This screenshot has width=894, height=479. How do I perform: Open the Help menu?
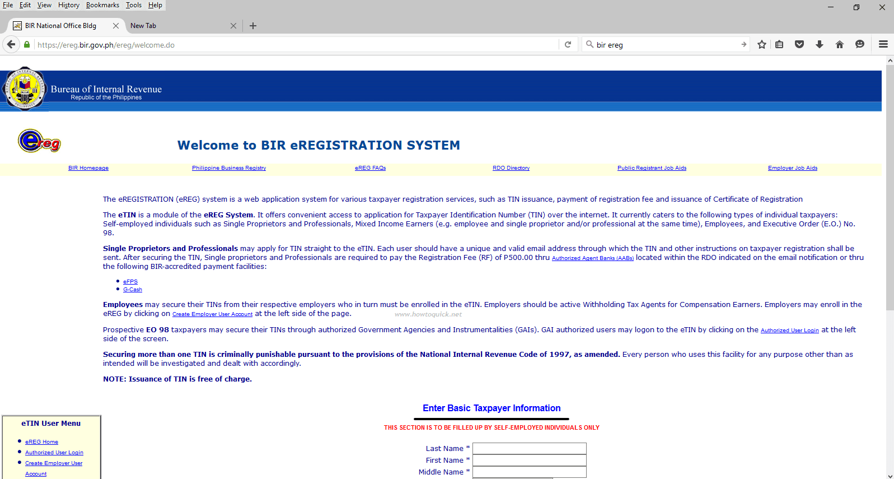pyautogui.click(x=155, y=5)
